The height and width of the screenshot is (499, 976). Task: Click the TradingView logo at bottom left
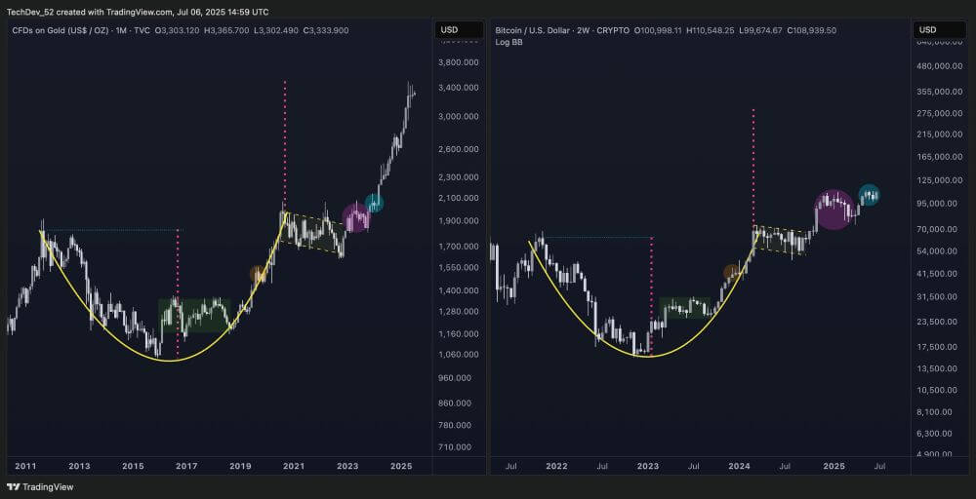(x=40, y=487)
